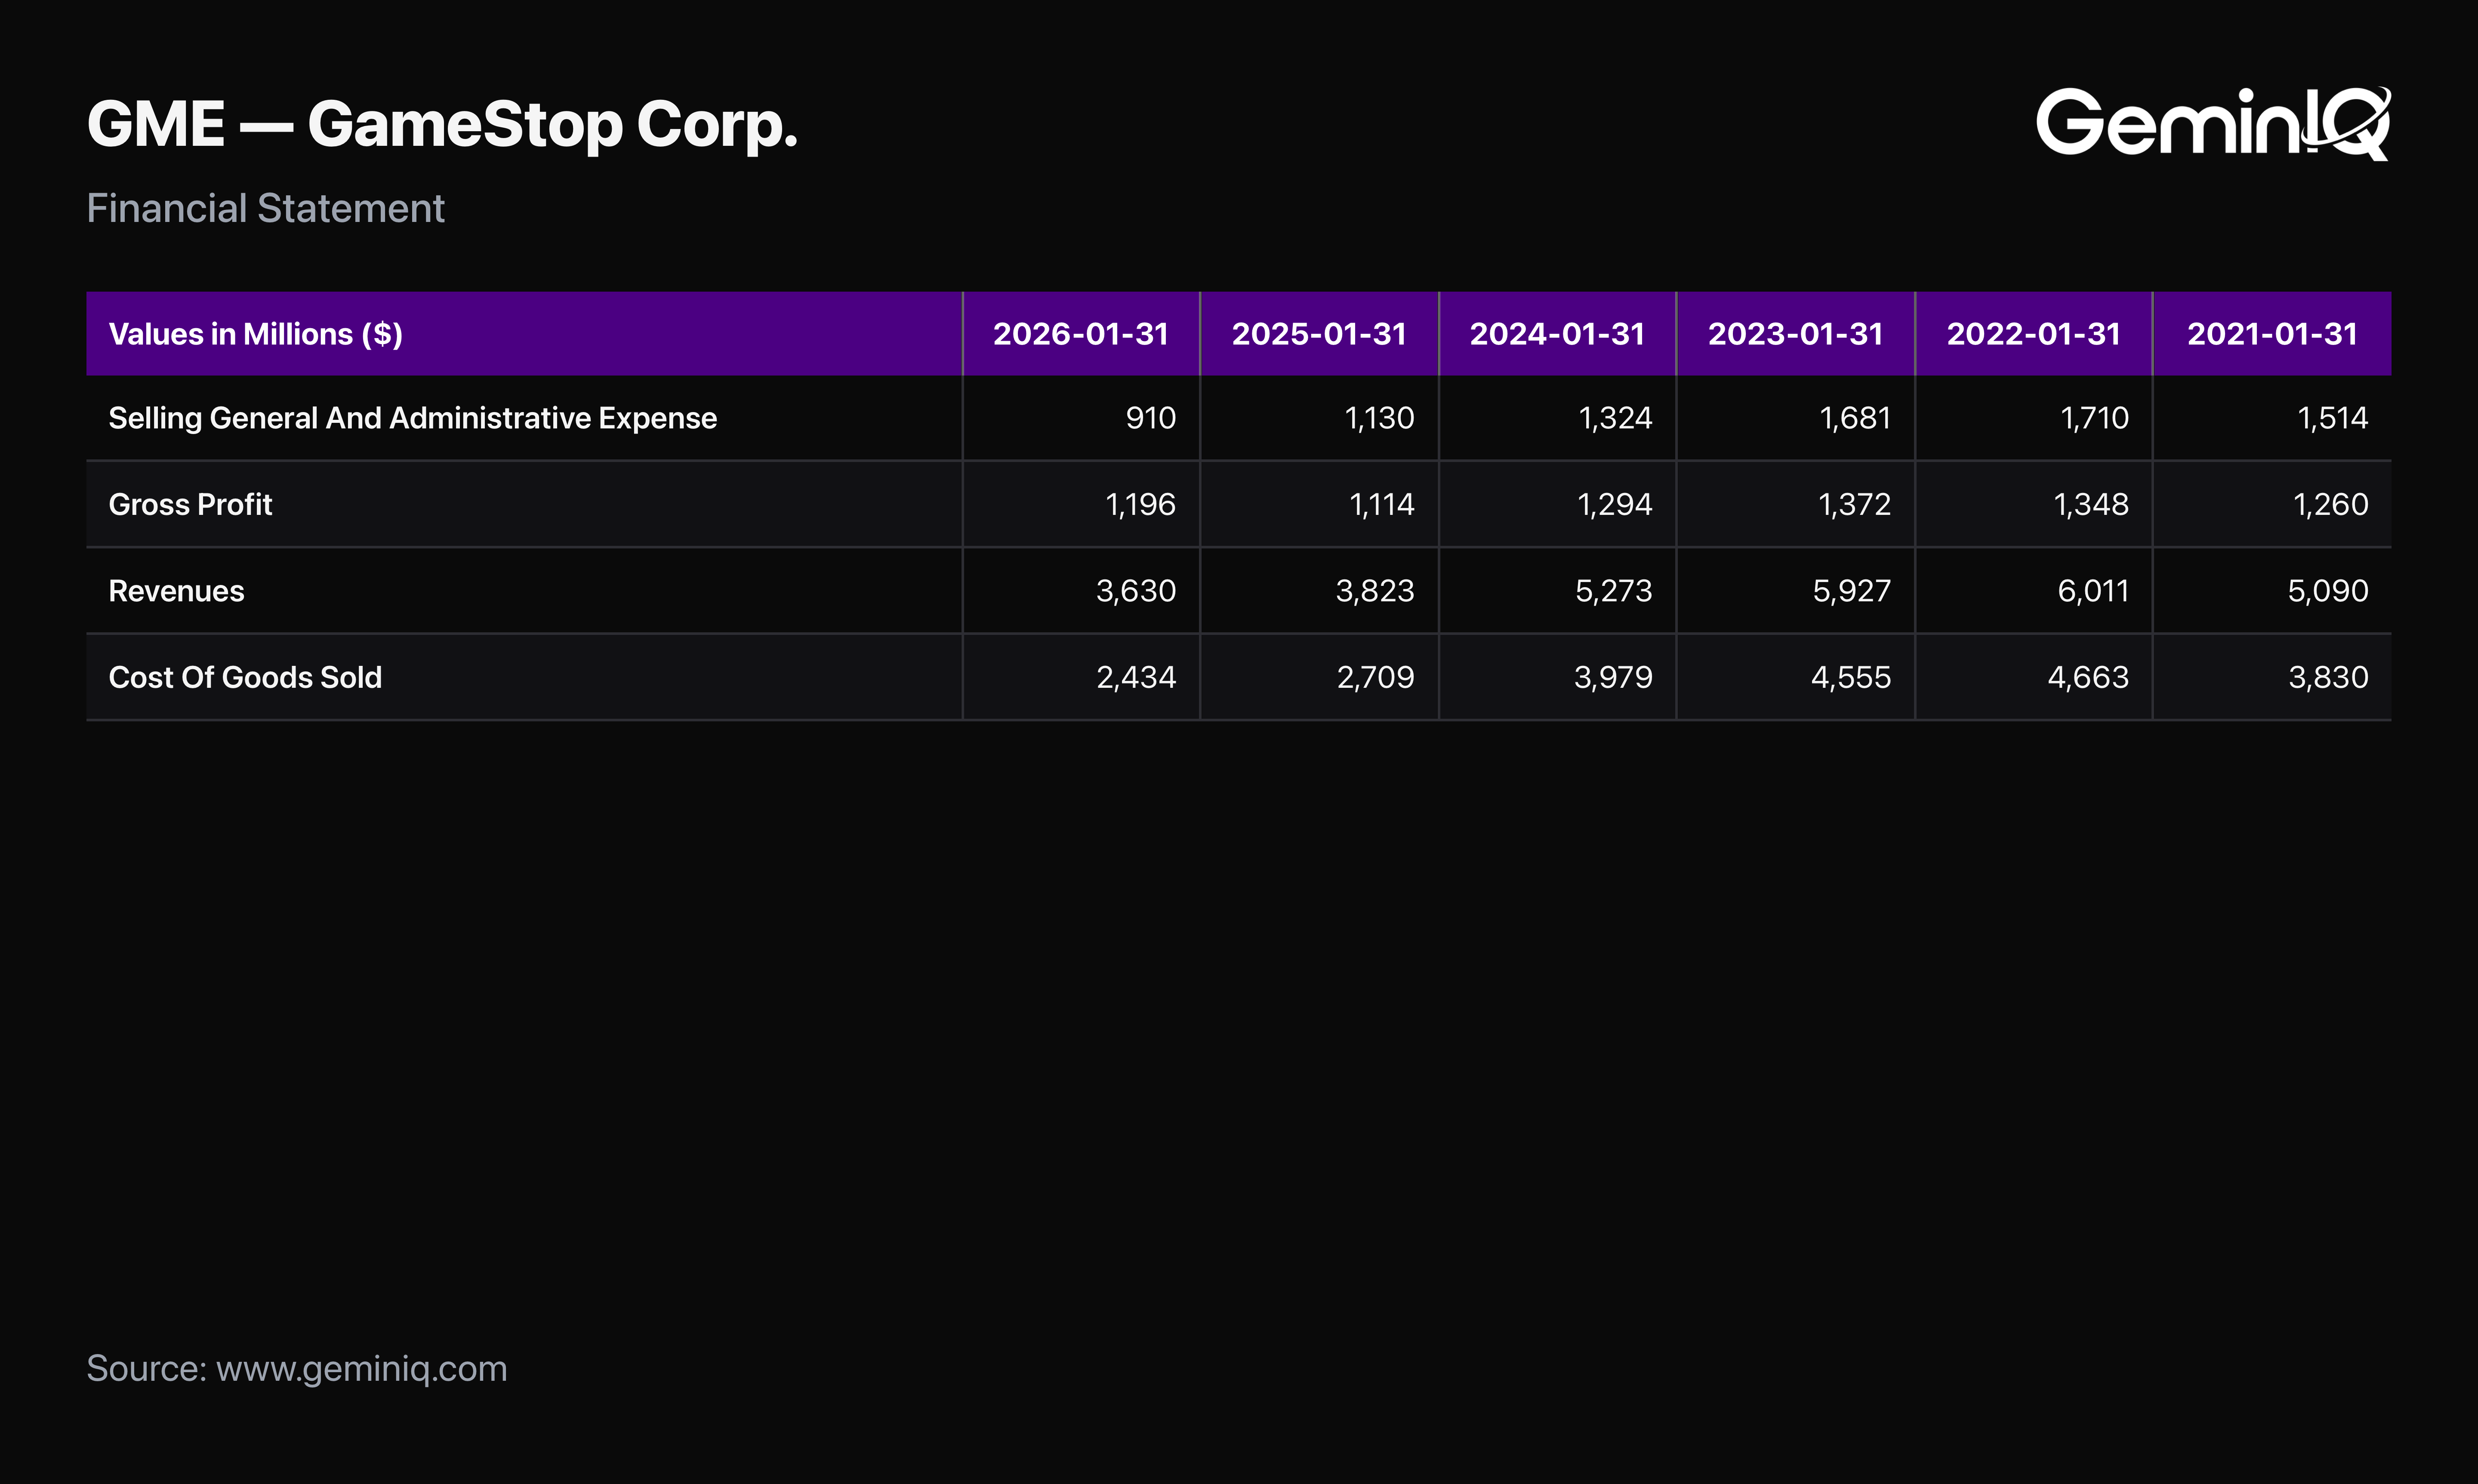Select the 2024-01-31 column header
This screenshot has height=1484, width=2478.
click(x=1557, y=334)
